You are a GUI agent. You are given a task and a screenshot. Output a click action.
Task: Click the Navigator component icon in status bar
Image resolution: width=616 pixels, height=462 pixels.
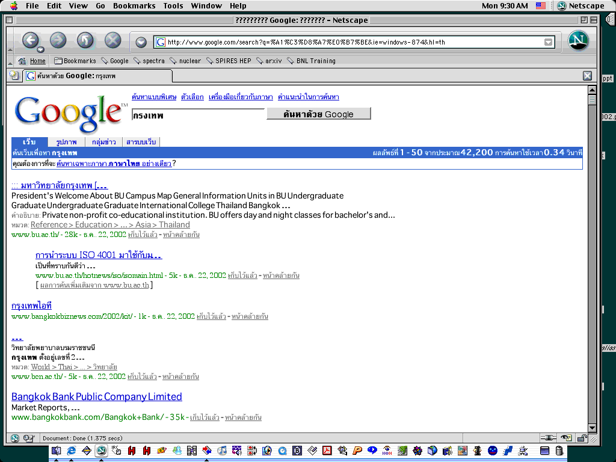click(x=15, y=438)
